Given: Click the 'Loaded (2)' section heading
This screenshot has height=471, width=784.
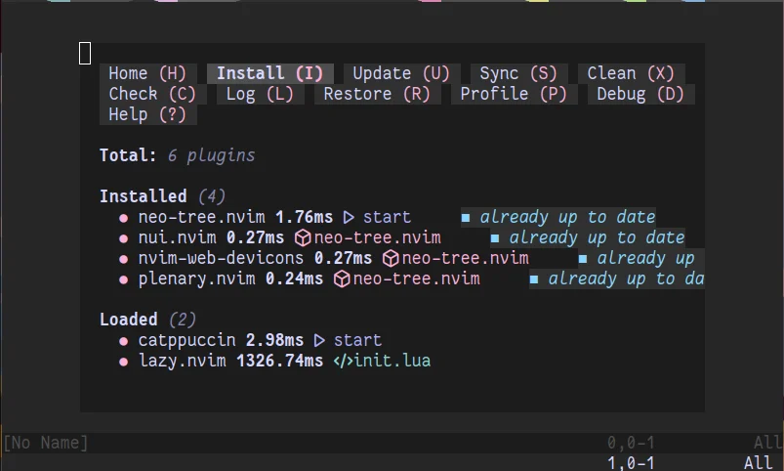Looking at the screenshot, I should tap(148, 320).
